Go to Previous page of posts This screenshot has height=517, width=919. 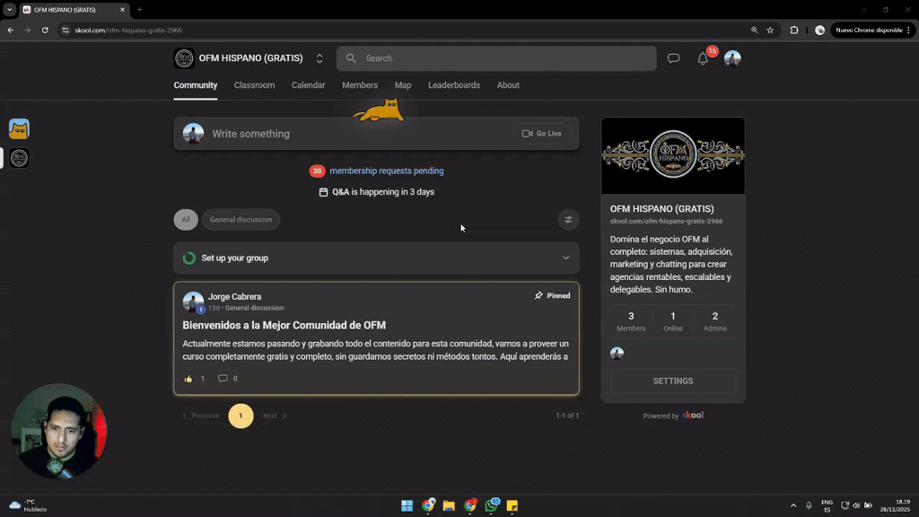[200, 416]
